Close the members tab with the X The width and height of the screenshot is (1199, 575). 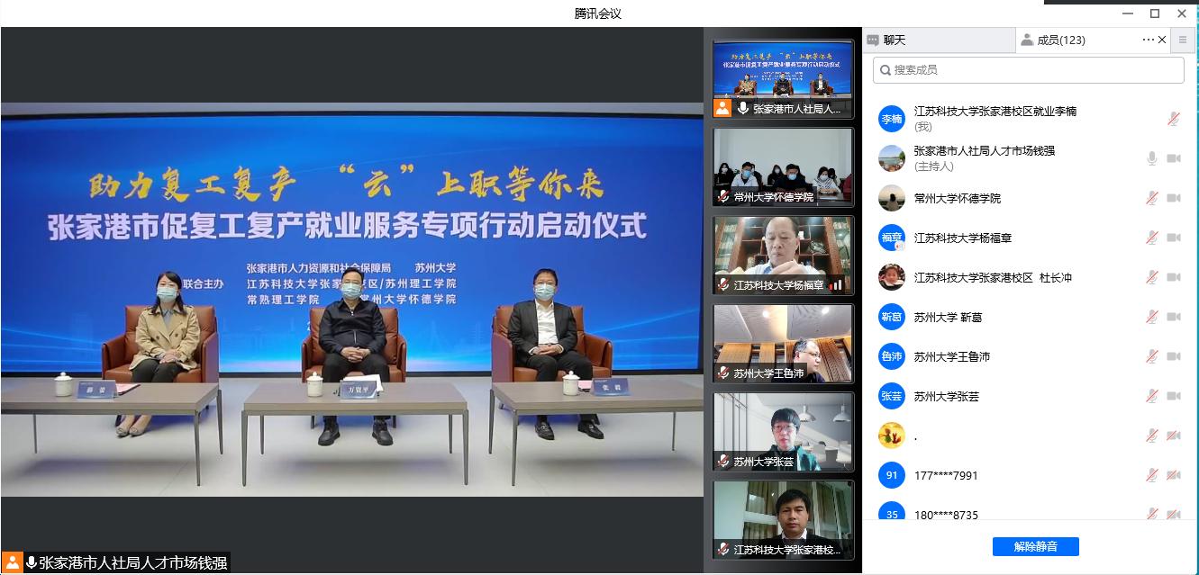pyautogui.click(x=1162, y=40)
